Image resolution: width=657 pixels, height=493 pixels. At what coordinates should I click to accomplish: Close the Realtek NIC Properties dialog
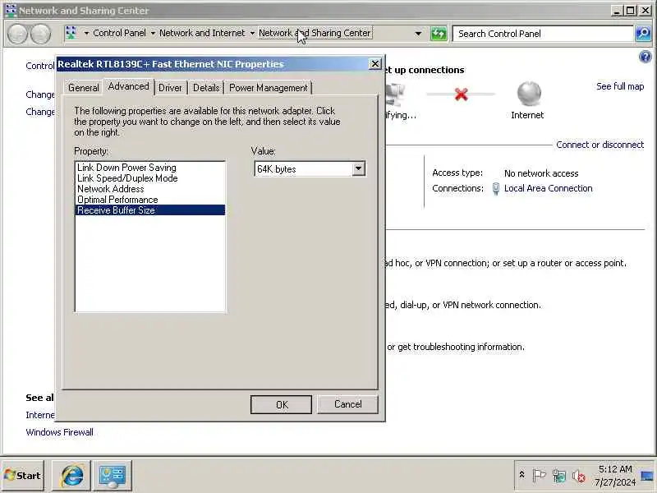click(x=375, y=64)
